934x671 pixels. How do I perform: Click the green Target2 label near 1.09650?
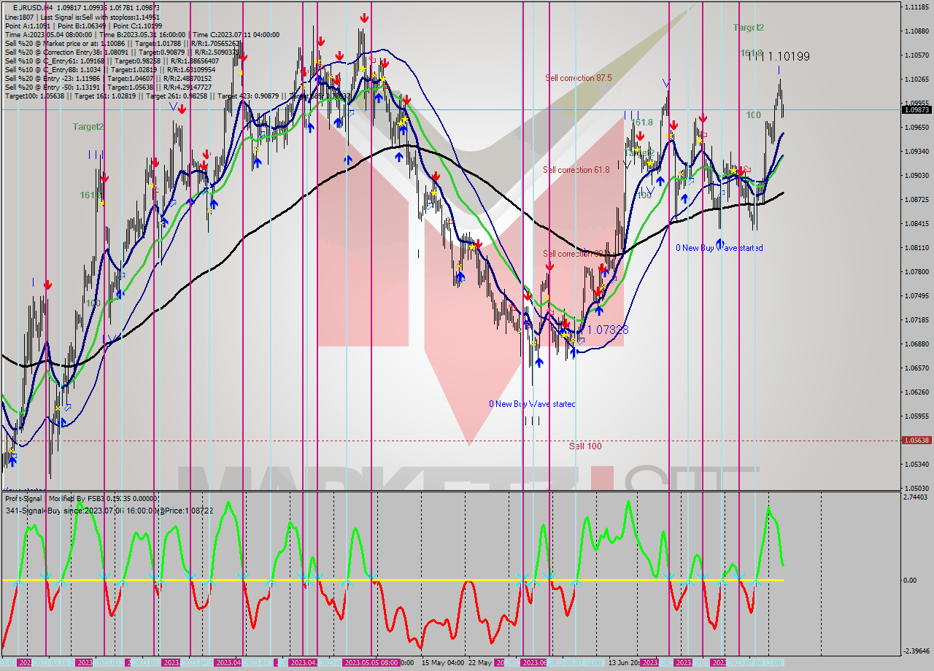(x=88, y=126)
